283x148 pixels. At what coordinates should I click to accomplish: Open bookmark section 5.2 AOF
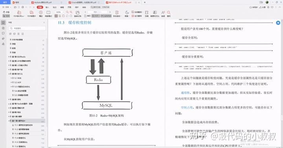tap(18, 82)
